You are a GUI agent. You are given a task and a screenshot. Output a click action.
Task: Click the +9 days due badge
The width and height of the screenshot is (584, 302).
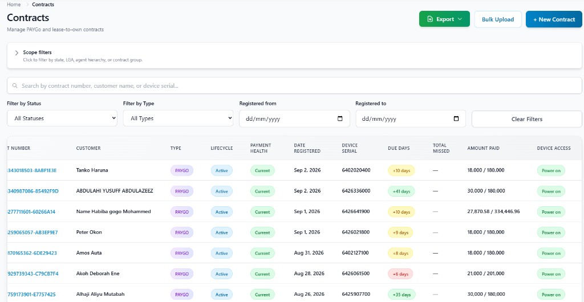[x=400, y=233]
